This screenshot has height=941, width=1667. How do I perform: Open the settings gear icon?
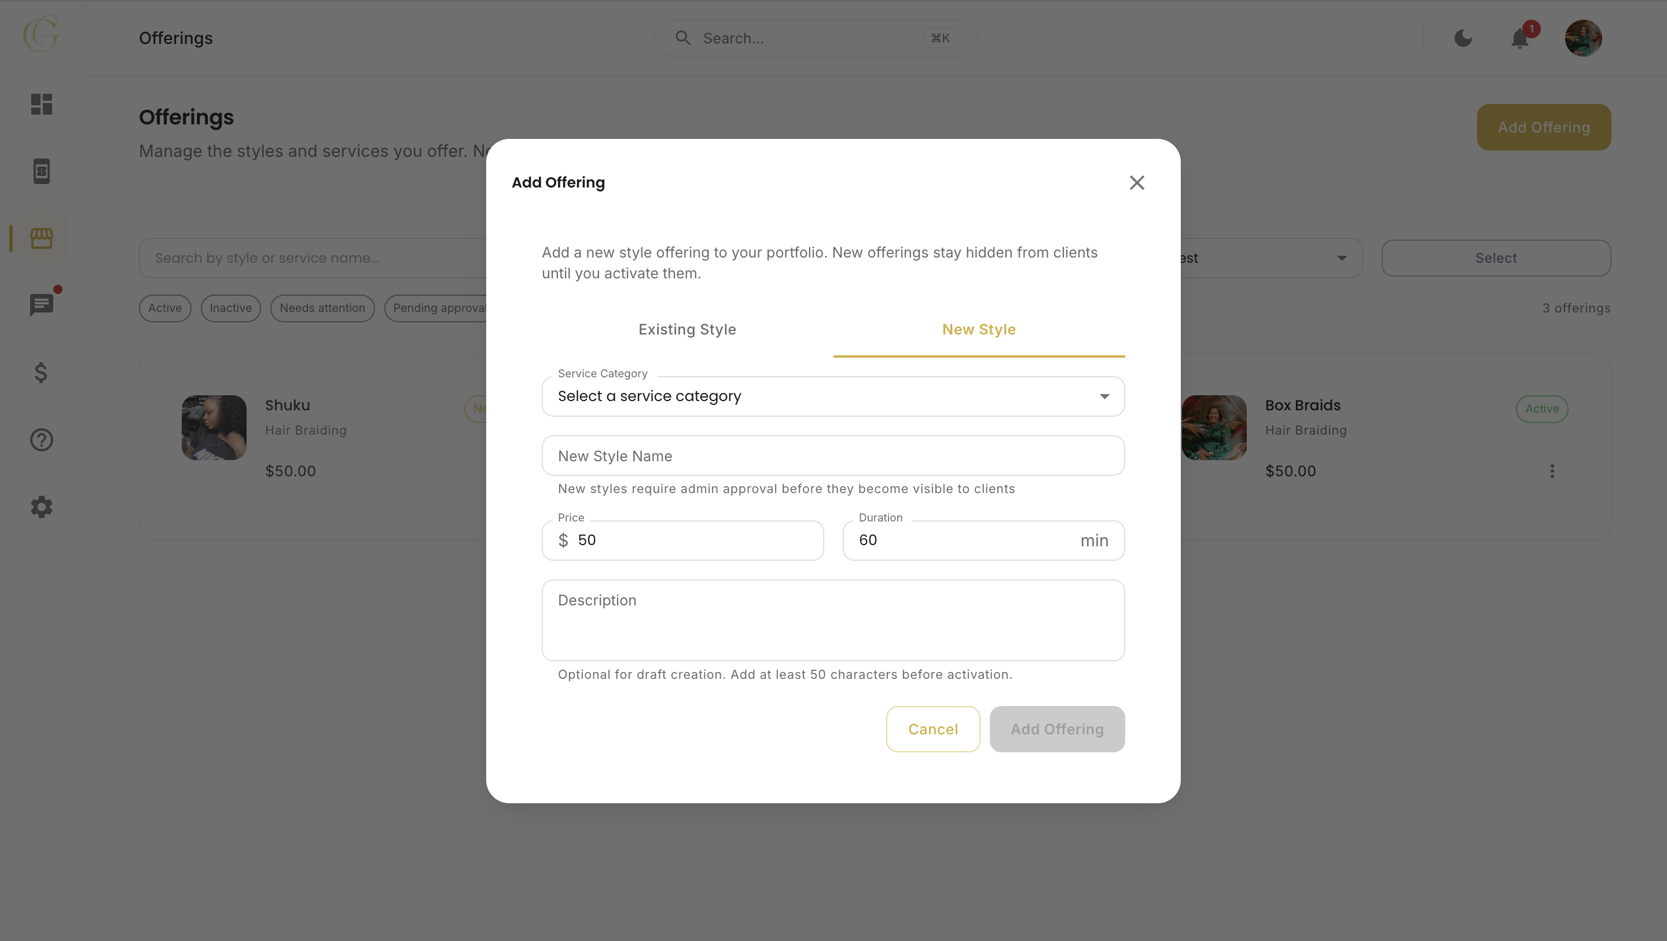(42, 507)
